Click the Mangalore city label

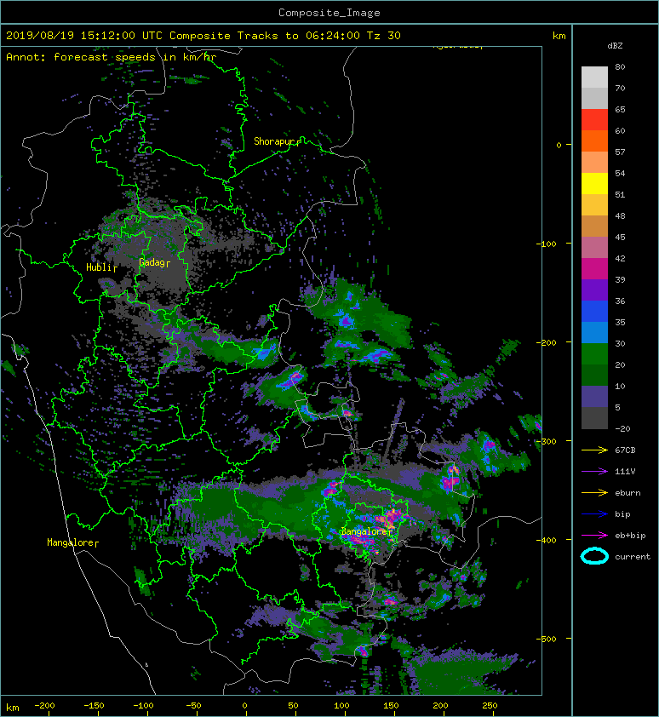71,542
